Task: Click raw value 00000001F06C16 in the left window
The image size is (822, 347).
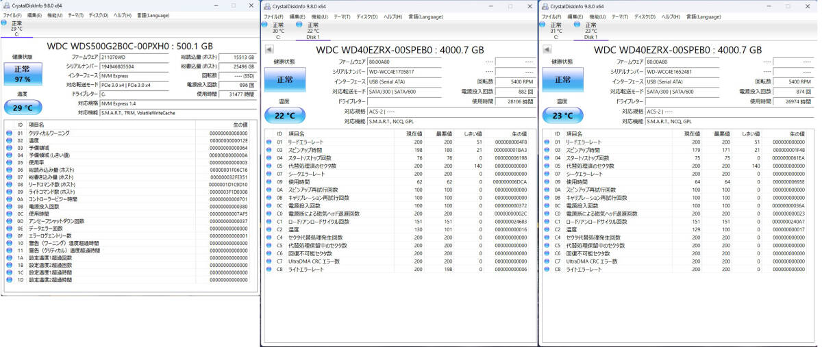Action: pos(228,169)
